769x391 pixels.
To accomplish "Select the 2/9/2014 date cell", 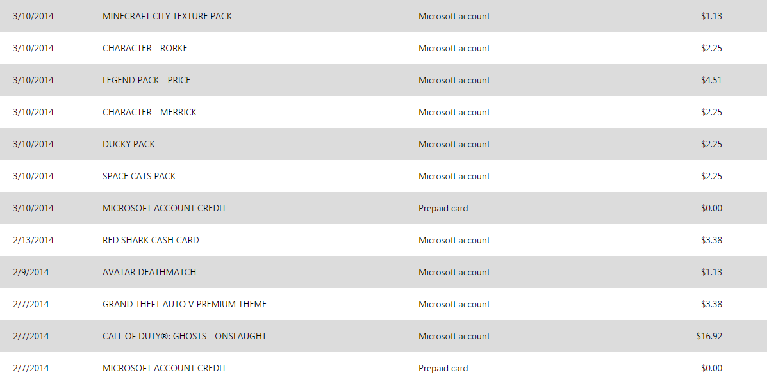I will click(31, 272).
